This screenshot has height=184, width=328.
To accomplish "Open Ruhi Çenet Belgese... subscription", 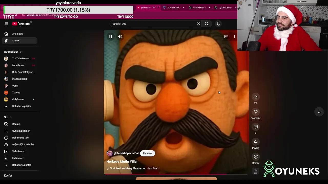I will [19, 72].
